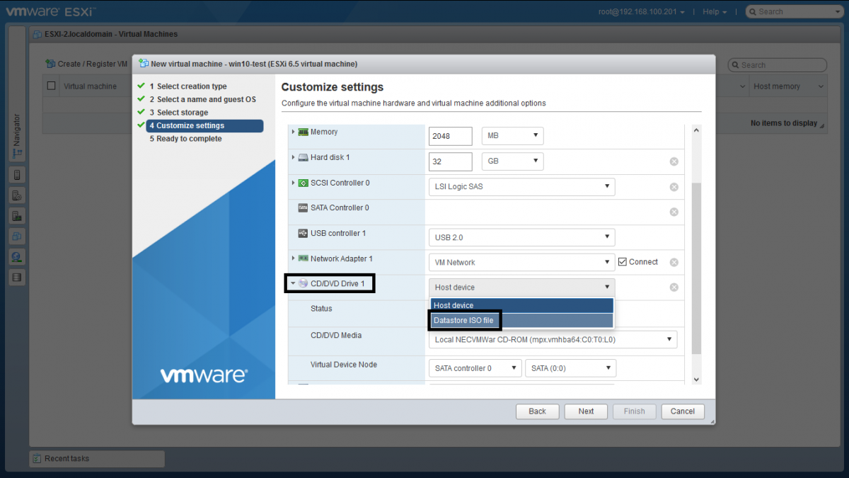Click the settings list scrollbar down arrow
This screenshot has height=478, width=849.
pyautogui.click(x=696, y=380)
